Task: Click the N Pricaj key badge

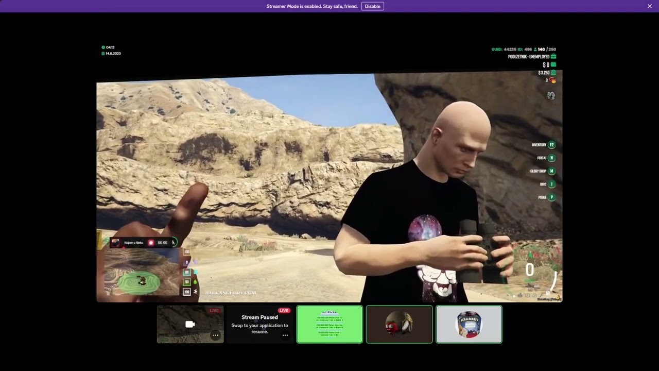Action: pos(551,158)
